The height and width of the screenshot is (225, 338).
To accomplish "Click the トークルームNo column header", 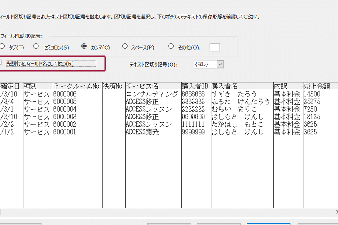I will [x=77, y=86].
